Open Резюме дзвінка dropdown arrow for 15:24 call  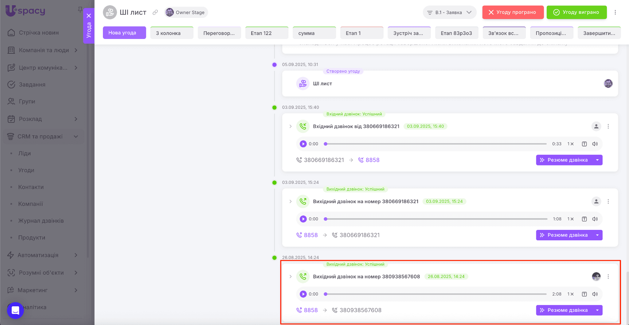(597, 235)
